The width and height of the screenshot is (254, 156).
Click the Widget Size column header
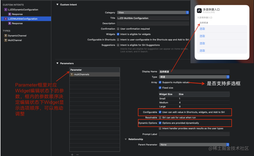pos(166,94)
